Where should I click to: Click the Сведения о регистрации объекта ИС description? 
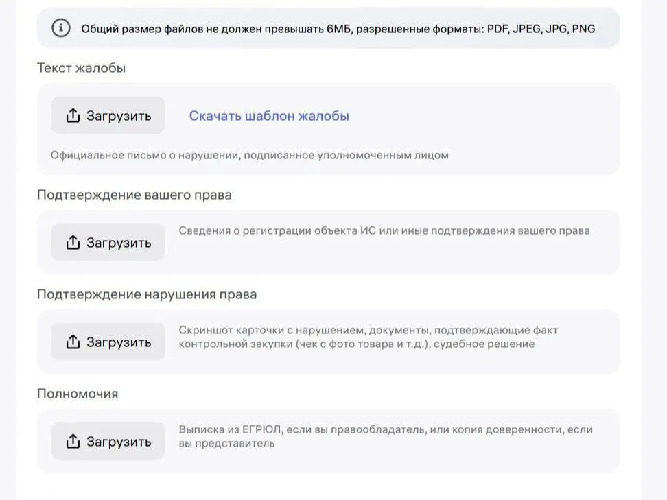(x=384, y=230)
